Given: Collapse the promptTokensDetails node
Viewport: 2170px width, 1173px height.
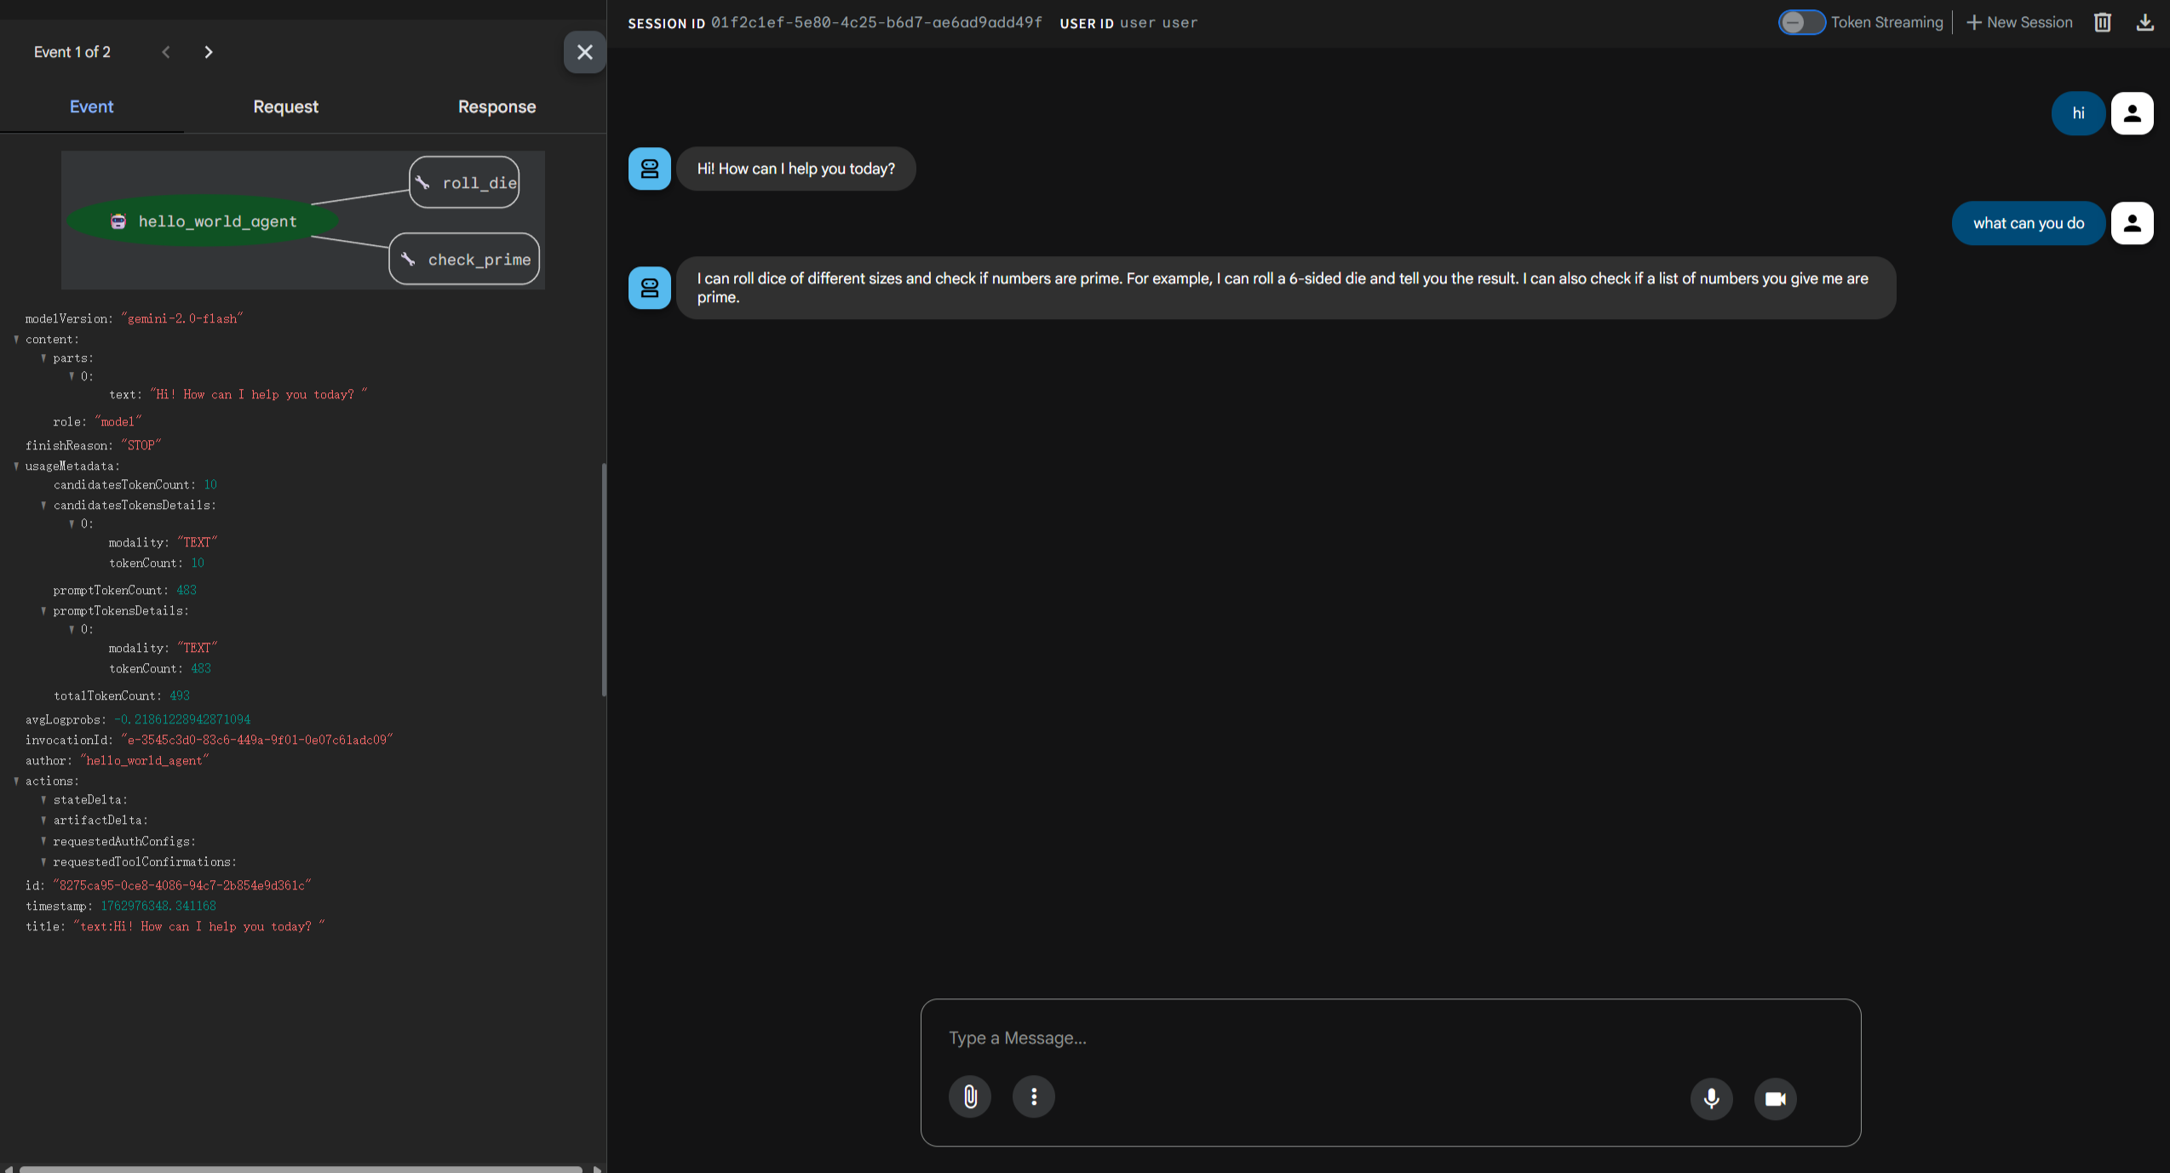Looking at the screenshot, I should point(43,611).
